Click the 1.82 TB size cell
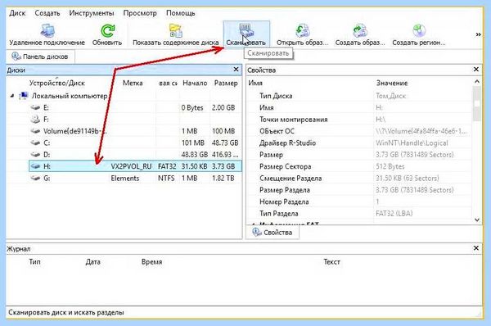This screenshot has width=491, height=326. 223,178
